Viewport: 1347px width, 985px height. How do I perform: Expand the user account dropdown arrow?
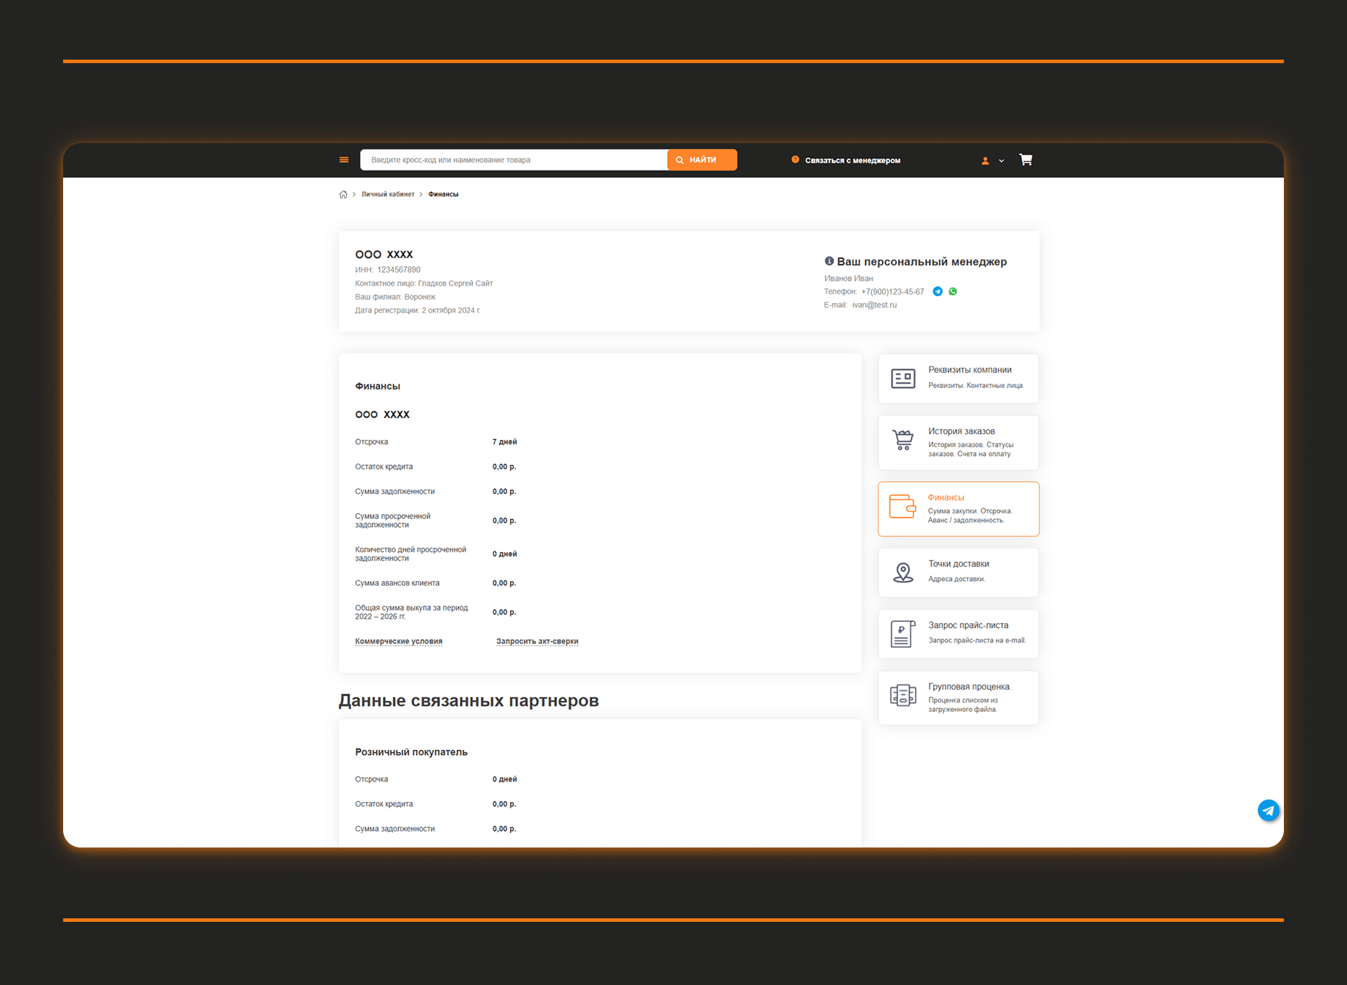coord(1001,161)
